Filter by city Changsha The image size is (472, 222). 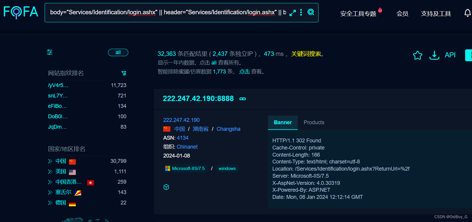tap(229, 129)
